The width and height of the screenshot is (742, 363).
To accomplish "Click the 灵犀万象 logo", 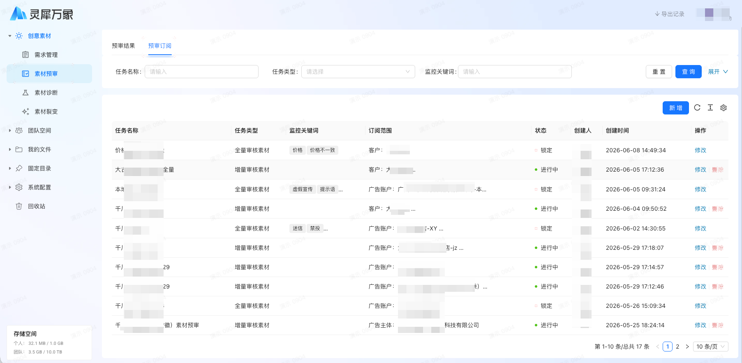I will (x=42, y=14).
